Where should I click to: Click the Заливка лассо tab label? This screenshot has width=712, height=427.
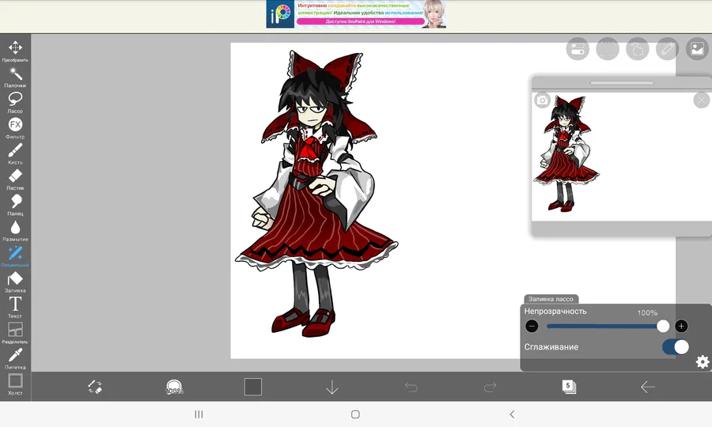pyautogui.click(x=551, y=299)
